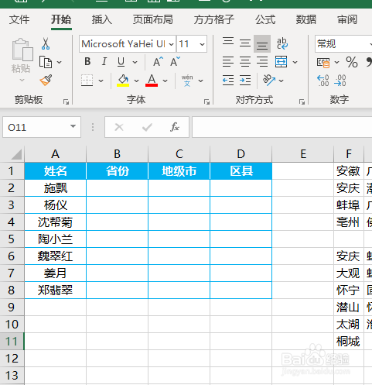This screenshot has width=372, height=385.
Task: Toggle italic formatting
Action: click(104, 62)
